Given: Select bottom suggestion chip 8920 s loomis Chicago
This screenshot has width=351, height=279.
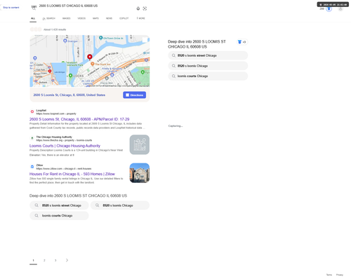Looking at the screenshot, I should [x=120, y=205].
